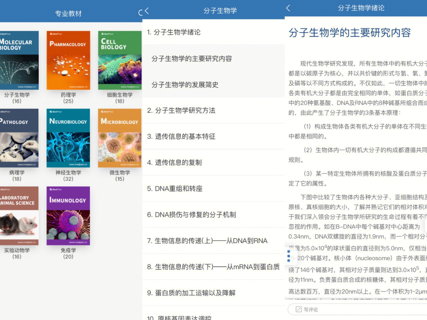The height and width of the screenshot is (320, 427).
Task: Click the back chevron beside 分子生物学绪论 title
Action: coord(288,8)
